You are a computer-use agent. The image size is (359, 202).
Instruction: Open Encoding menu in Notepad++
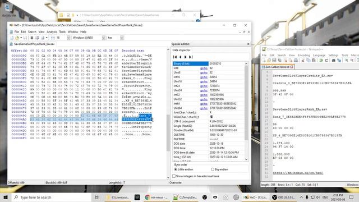(x=304, y=55)
